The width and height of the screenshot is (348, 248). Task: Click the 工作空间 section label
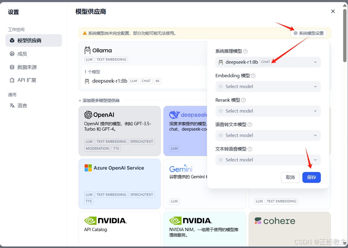click(x=16, y=30)
